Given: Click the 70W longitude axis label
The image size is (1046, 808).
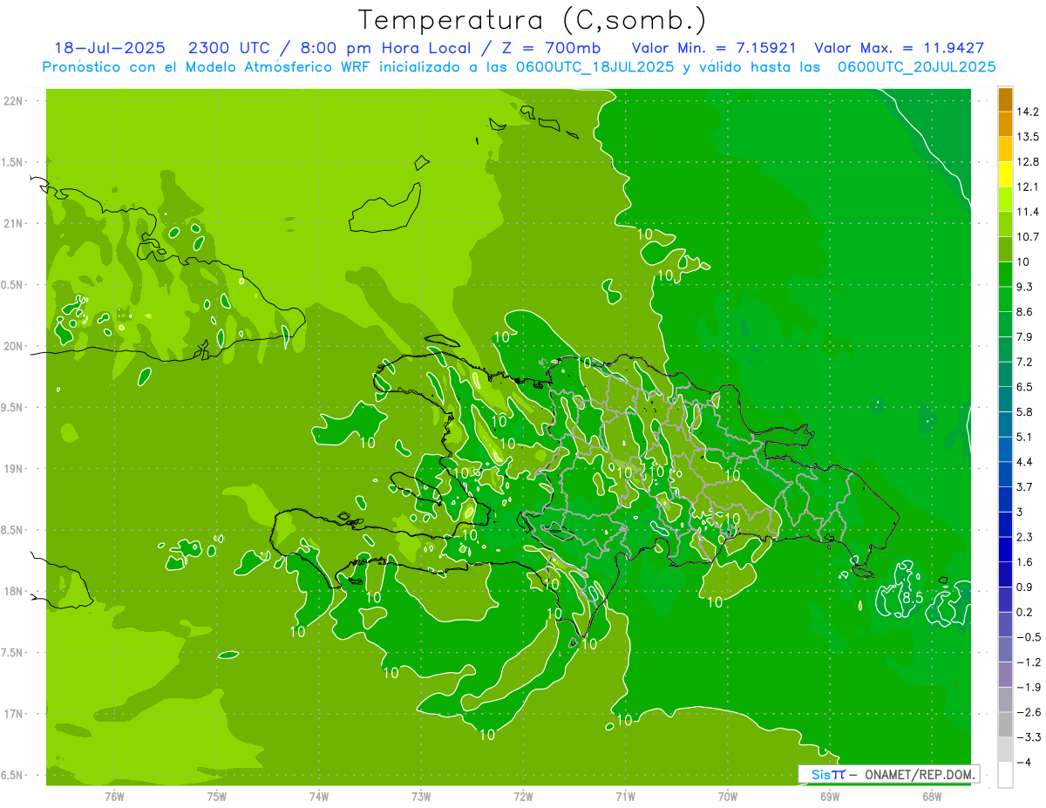Looking at the screenshot, I should (x=728, y=796).
